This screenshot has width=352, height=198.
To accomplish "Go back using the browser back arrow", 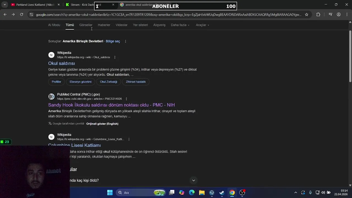I will (5, 14).
